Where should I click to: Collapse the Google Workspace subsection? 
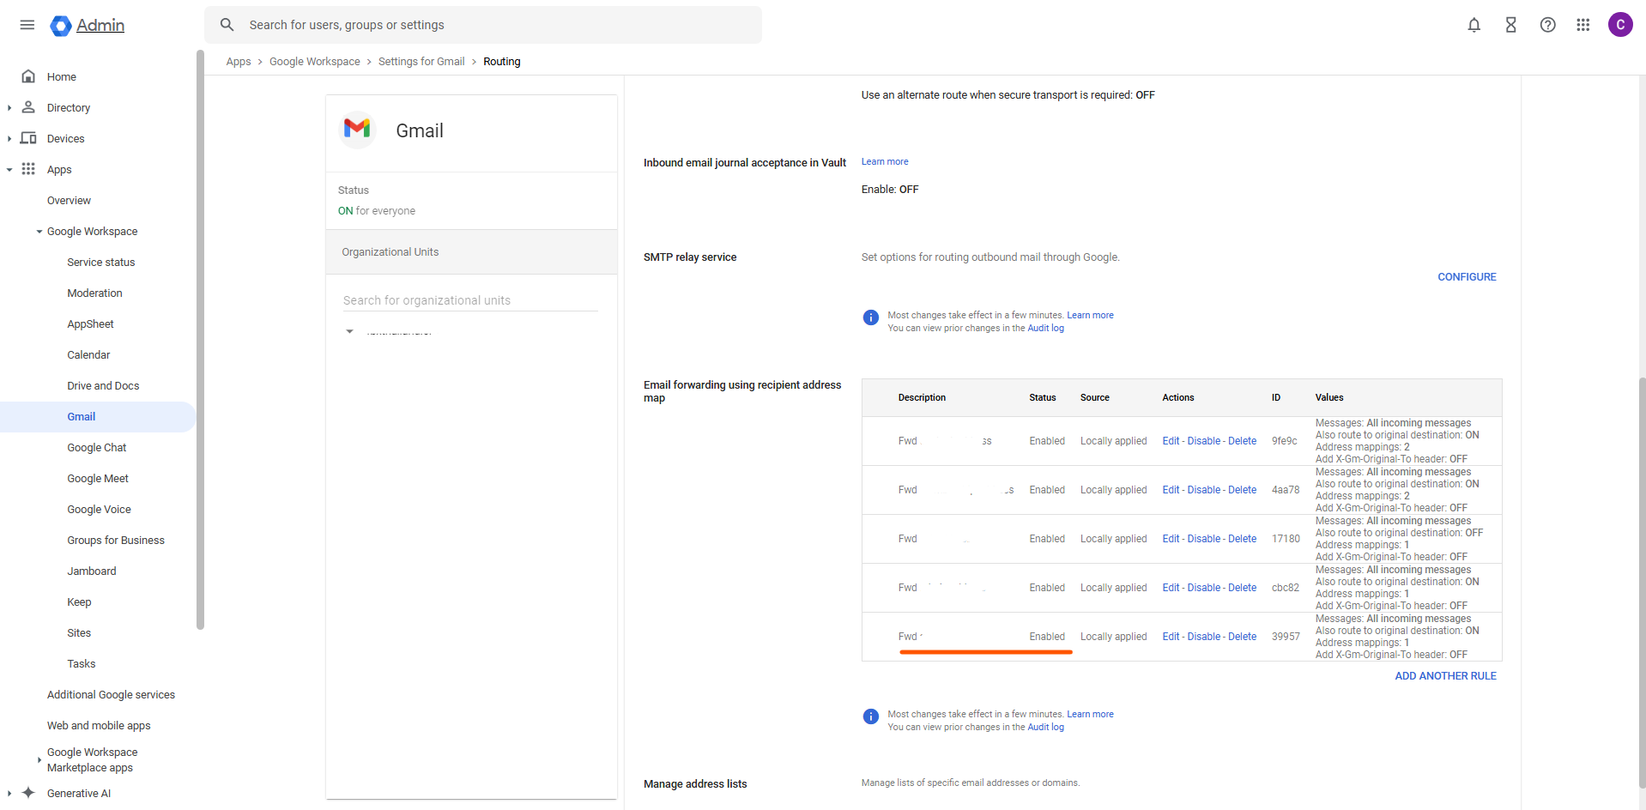pyautogui.click(x=39, y=232)
